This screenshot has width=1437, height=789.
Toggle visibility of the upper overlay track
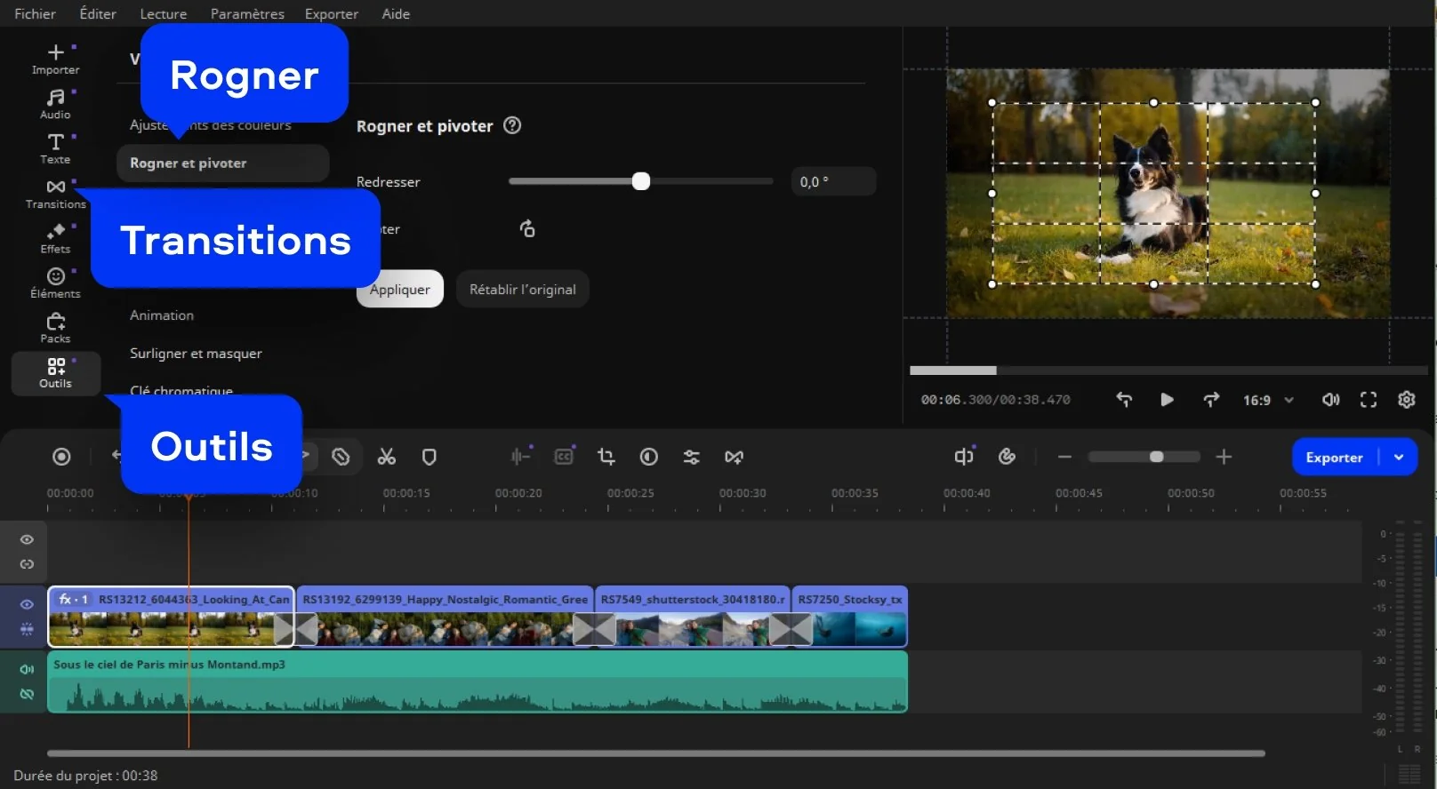(27, 539)
